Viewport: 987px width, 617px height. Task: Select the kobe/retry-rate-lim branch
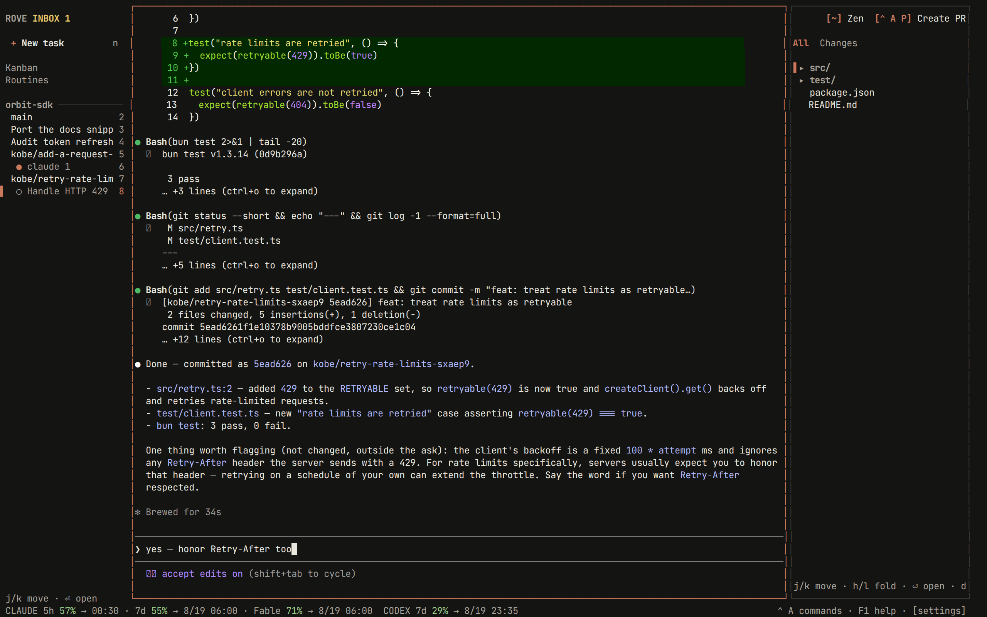pyautogui.click(x=65, y=179)
